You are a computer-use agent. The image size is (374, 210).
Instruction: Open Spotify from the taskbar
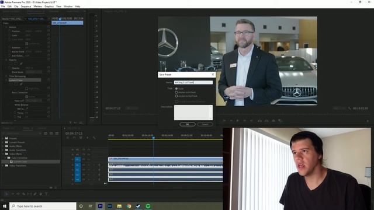[x=148, y=206]
